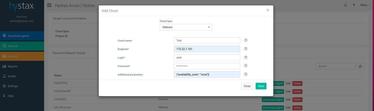Image resolution: width=374 pixels, height=111 pixels.
Task: Download Agent for ish-office-esxi cloud
Action: pos(273,108)
